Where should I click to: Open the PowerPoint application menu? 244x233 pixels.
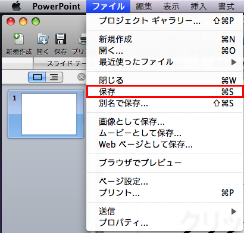pyautogui.click(x=57, y=7)
